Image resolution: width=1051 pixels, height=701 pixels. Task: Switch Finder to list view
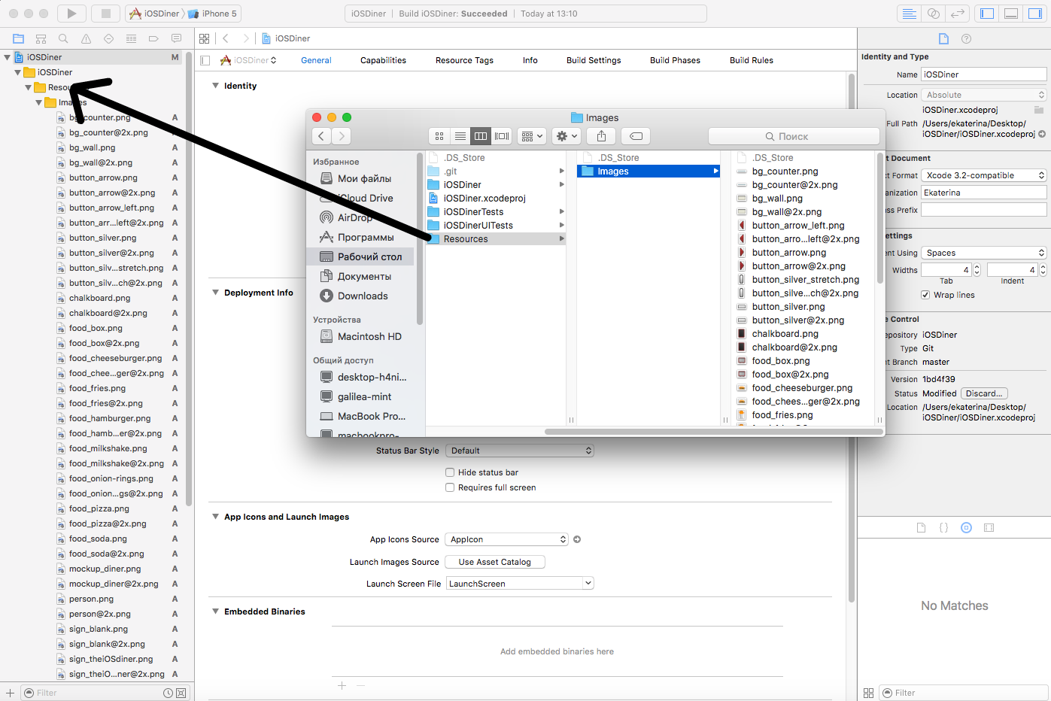(x=460, y=136)
